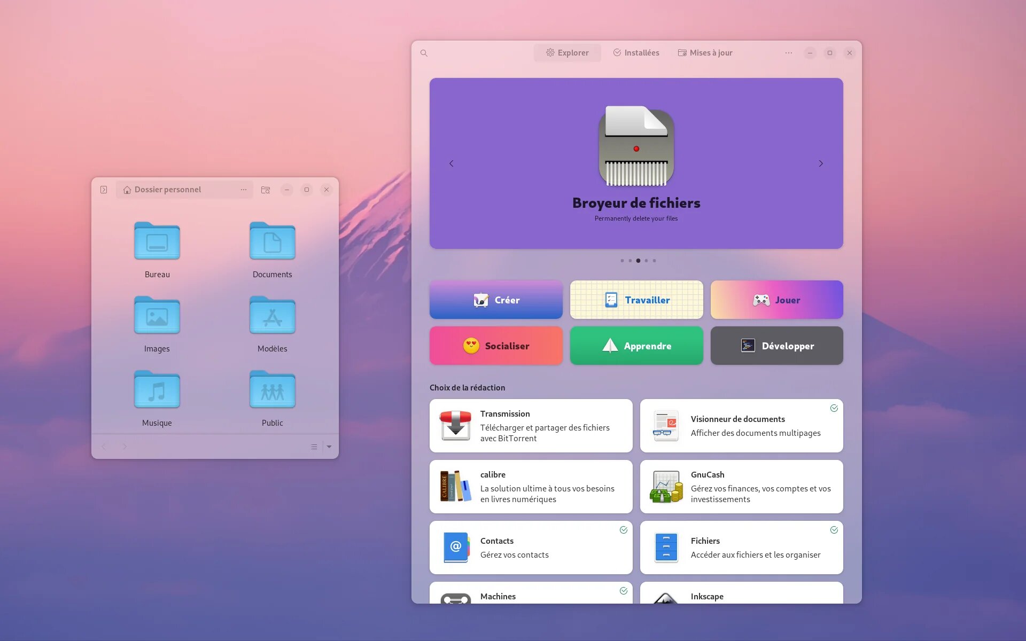Open the calibre app entry
This screenshot has height=641, width=1026.
531,487
